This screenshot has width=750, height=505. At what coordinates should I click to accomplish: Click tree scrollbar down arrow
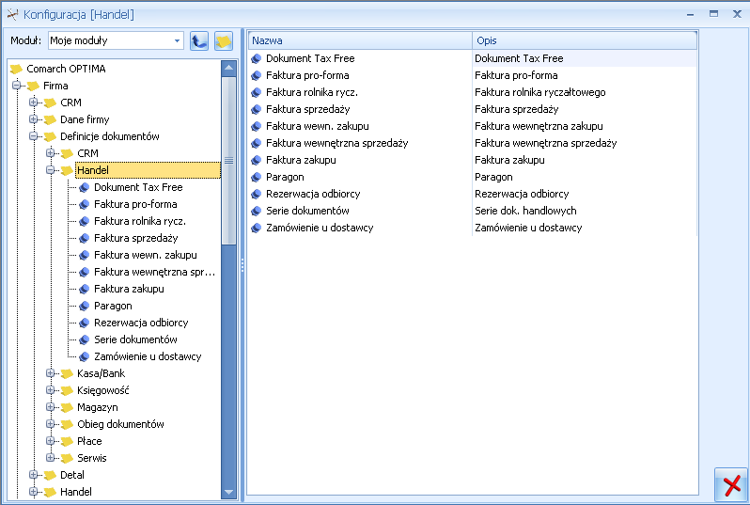pos(228,492)
